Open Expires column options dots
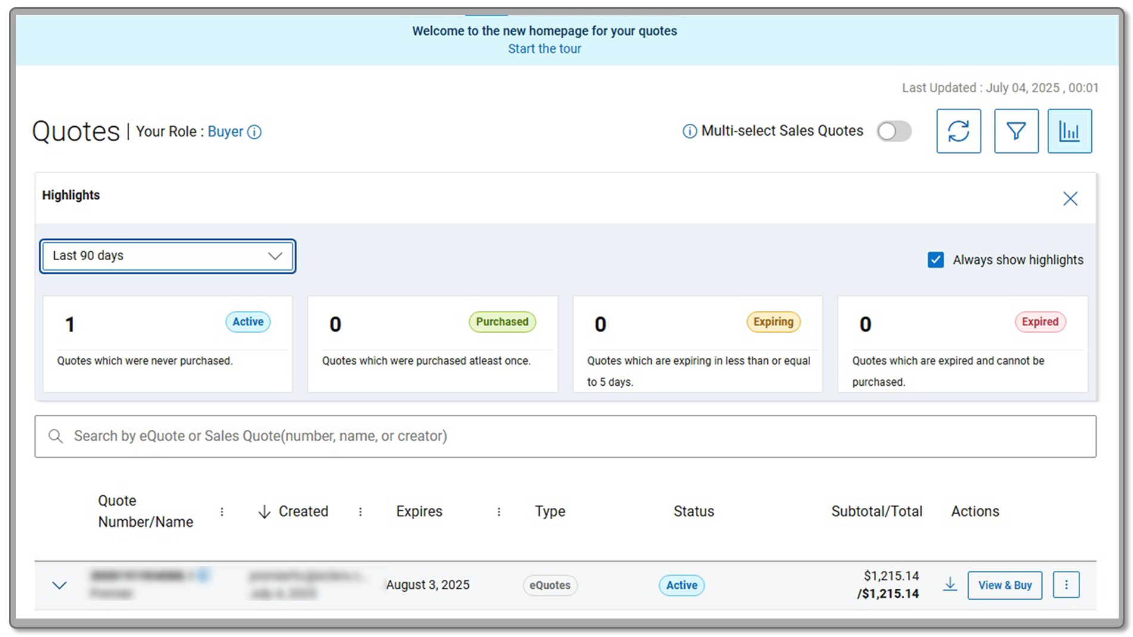The image size is (1133, 637). [499, 512]
